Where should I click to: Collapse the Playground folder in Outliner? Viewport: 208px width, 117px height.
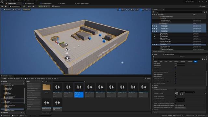pos(160,23)
